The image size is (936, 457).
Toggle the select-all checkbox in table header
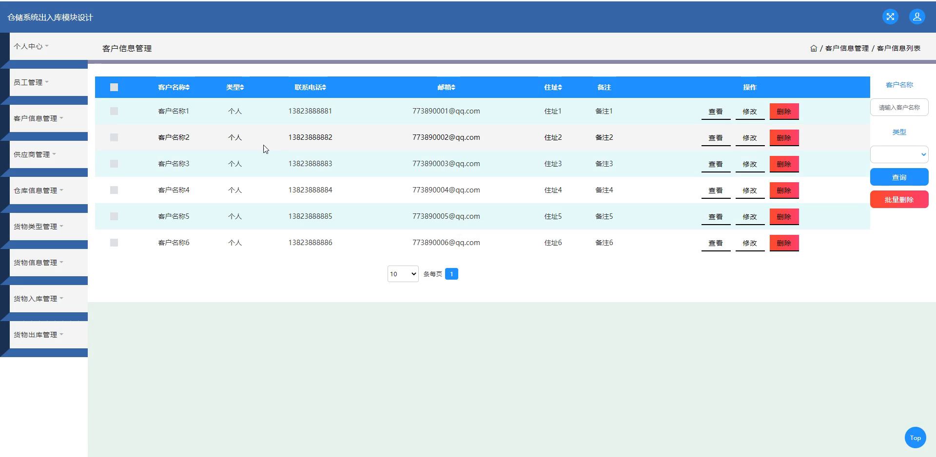pyautogui.click(x=114, y=87)
